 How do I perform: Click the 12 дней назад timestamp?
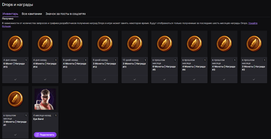(x=131, y=60)
